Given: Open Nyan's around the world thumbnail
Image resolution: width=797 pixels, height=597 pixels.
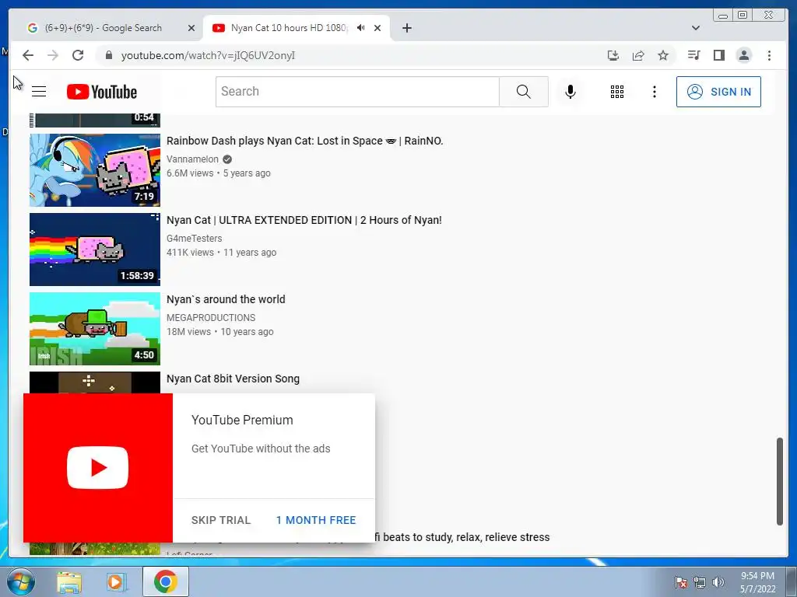Looking at the screenshot, I should (94, 329).
